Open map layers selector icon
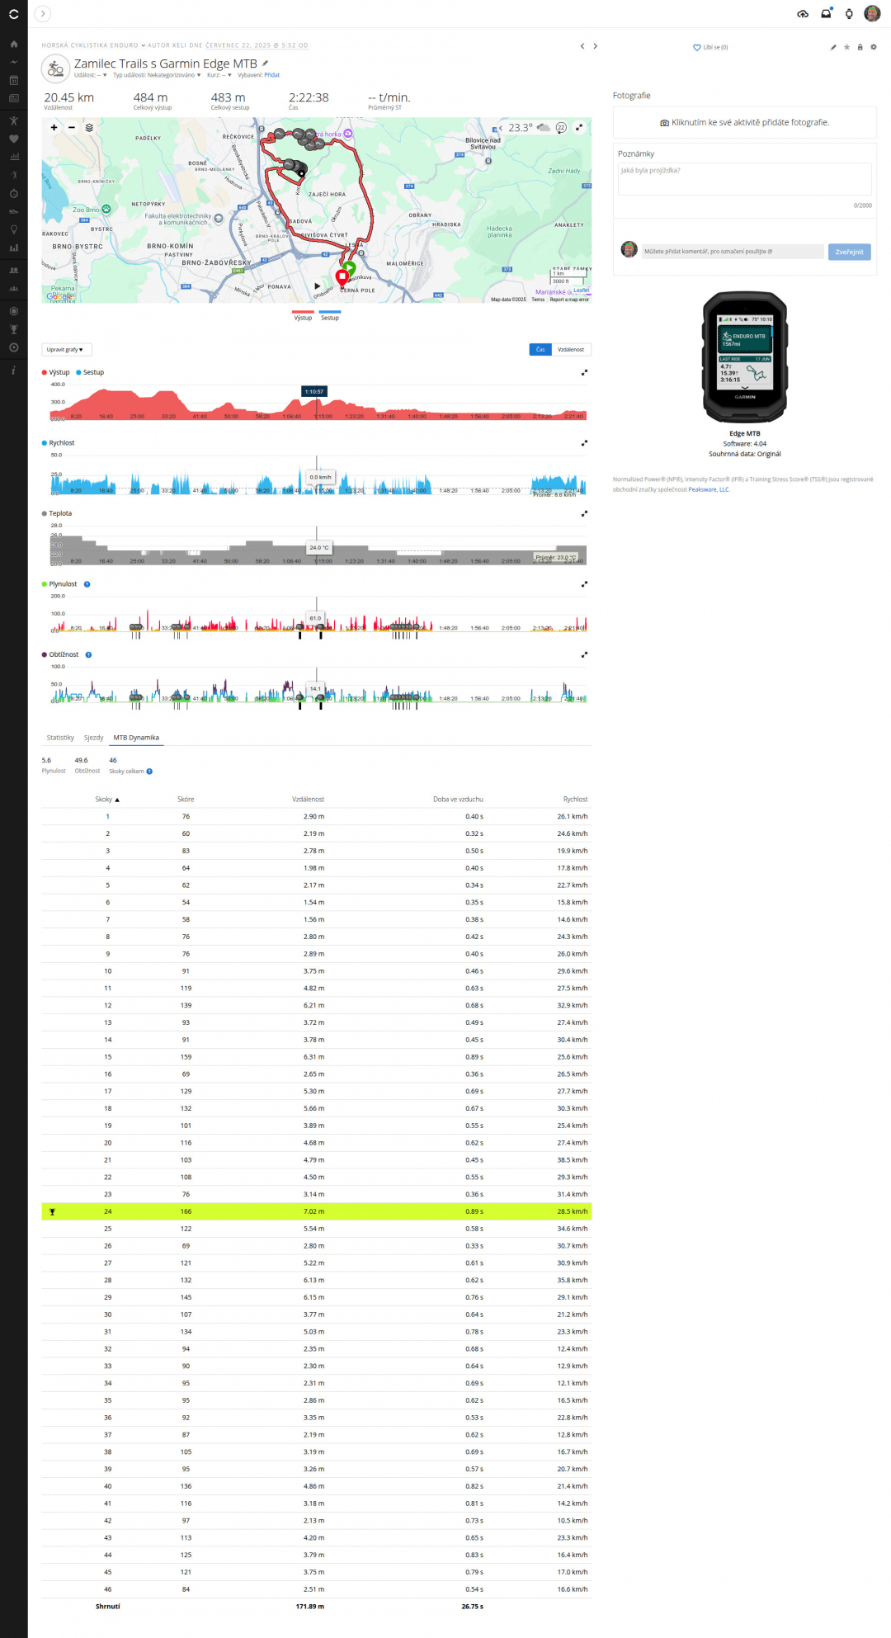891x1638 pixels. [89, 128]
